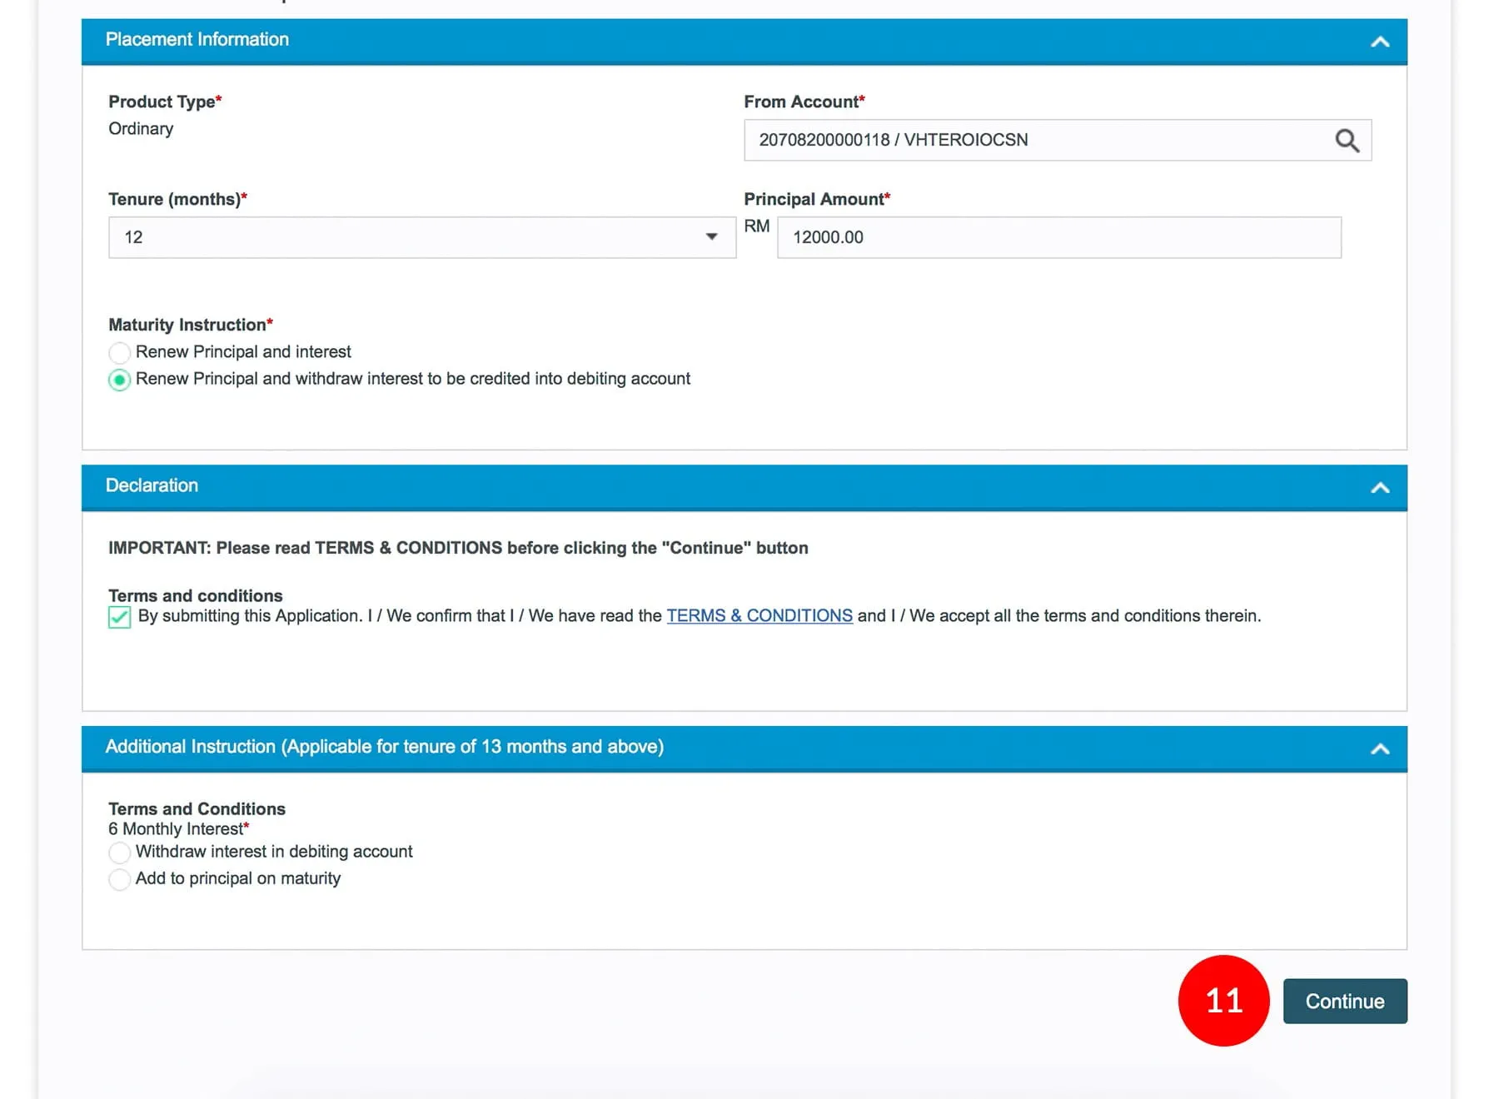
Task: Collapse Placement Information using its chevron icon
Action: tap(1379, 42)
